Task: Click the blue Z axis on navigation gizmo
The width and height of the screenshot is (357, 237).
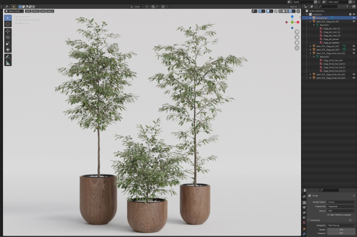Action: [292, 17]
